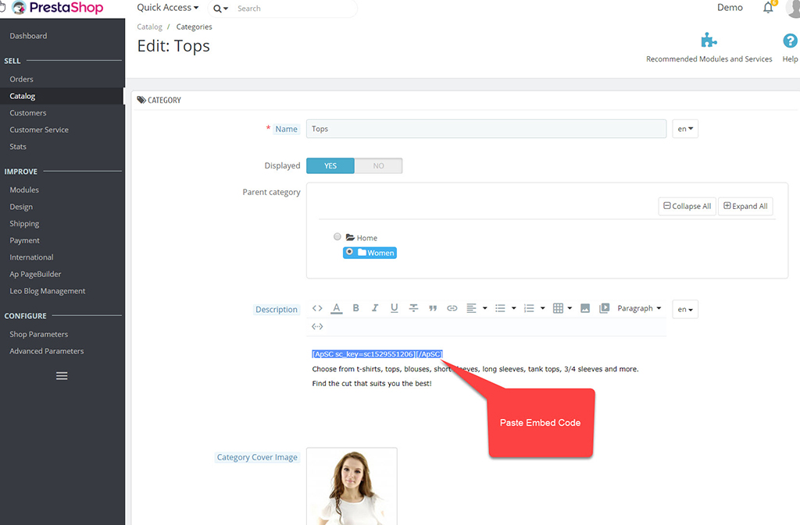Select the Women parent category radio button

point(349,252)
